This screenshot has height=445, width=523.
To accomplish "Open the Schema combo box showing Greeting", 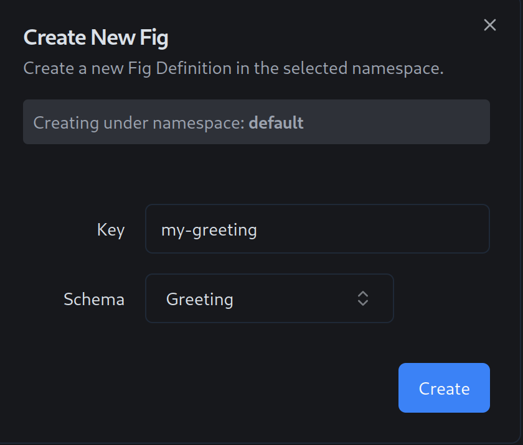I will coord(269,298).
